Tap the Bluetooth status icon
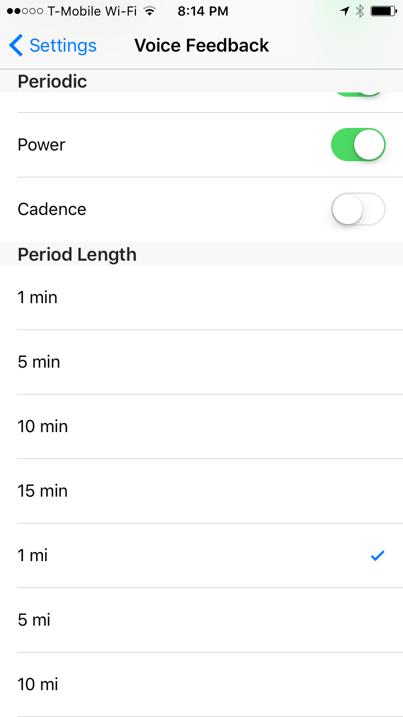This screenshot has height=717, width=403. 360,11
